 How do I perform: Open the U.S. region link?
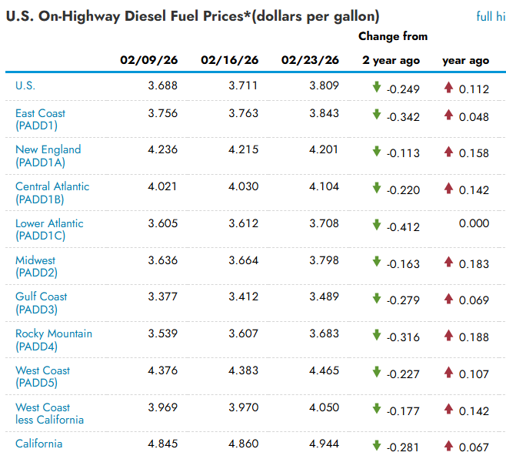(25, 85)
